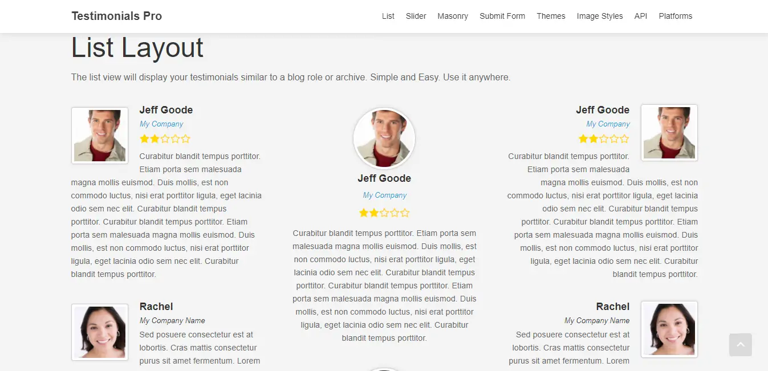Open the List menu item
Viewport: 768px width, 371px height.
(x=388, y=16)
